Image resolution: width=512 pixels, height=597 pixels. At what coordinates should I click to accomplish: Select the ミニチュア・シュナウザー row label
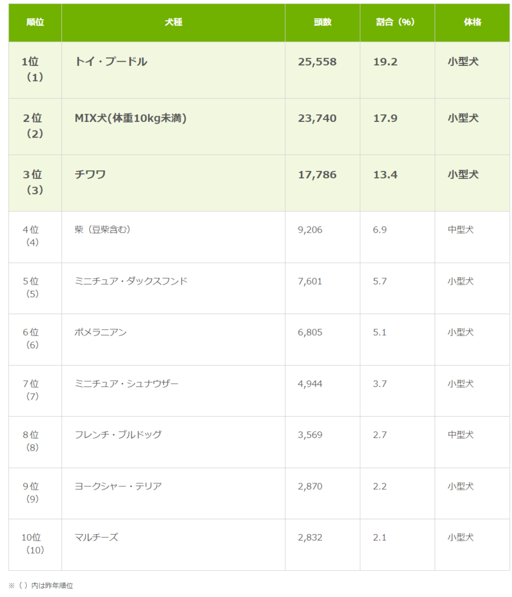click(x=127, y=384)
